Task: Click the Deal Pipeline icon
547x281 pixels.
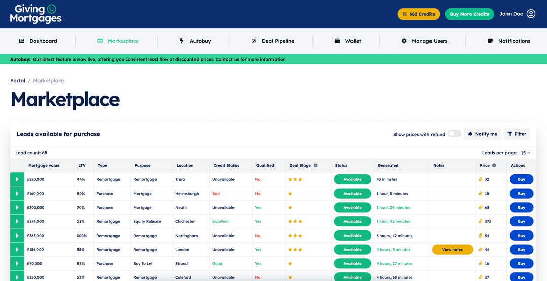Action: [254, 41]
